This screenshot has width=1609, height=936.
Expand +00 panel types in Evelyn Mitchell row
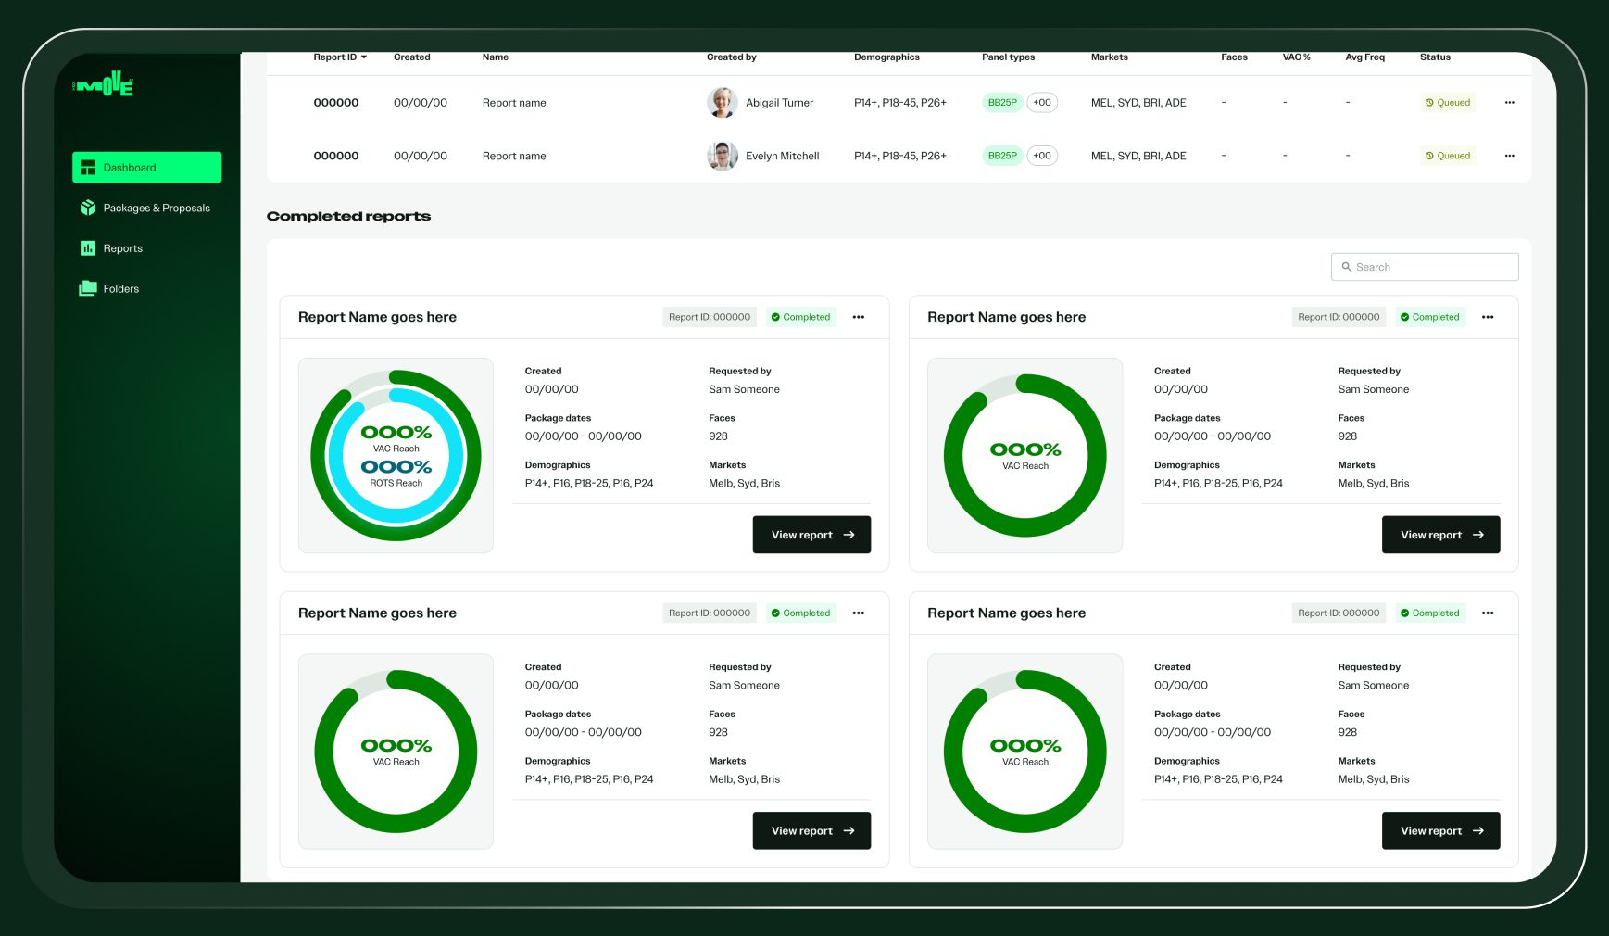point(1042,156)
